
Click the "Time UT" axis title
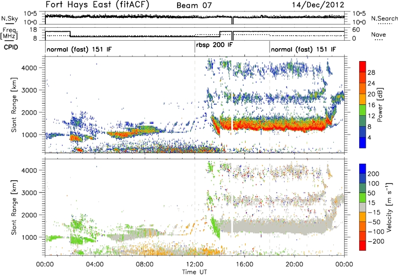[x=195, y=272]
